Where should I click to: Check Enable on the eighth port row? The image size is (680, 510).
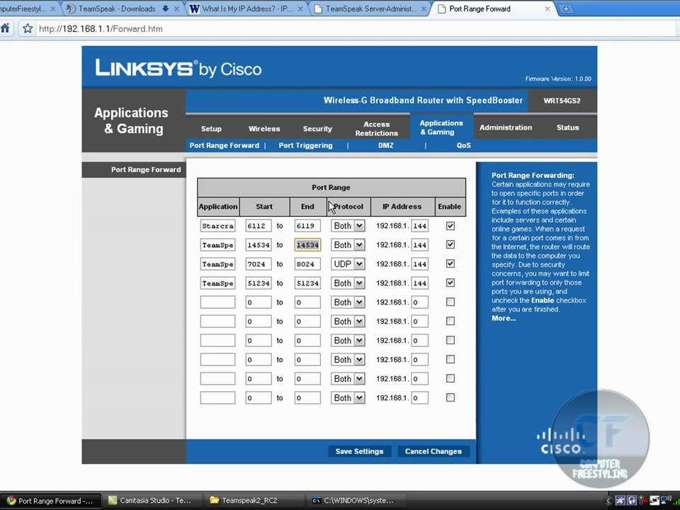coord(450,359)
